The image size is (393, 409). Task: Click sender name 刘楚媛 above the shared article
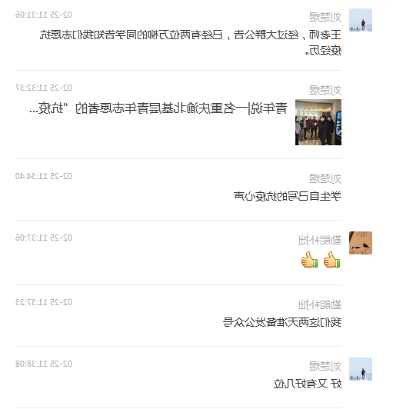[x=325, y=90]
